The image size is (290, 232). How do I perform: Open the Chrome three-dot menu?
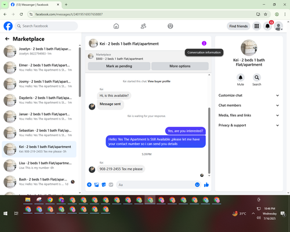click(x=285, y=14)
